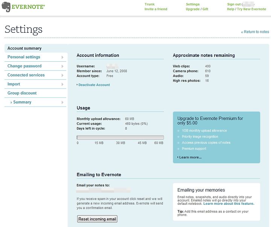Click '1GB monthly upload allowance' bullet
The height and width of the screenshot is (227, 271).
(204, 131)
